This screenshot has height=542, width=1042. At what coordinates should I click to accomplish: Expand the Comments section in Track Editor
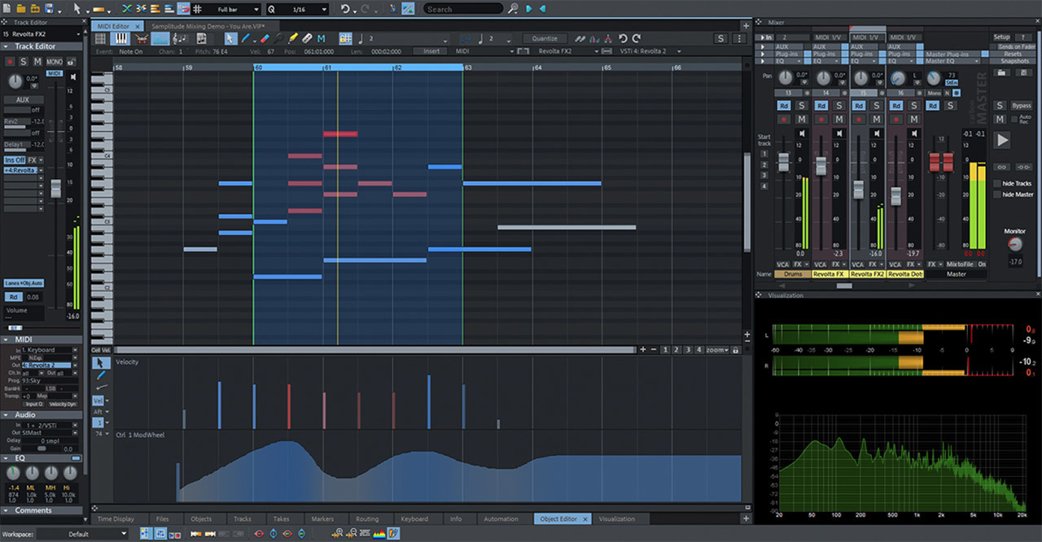(x=42, y=510)
